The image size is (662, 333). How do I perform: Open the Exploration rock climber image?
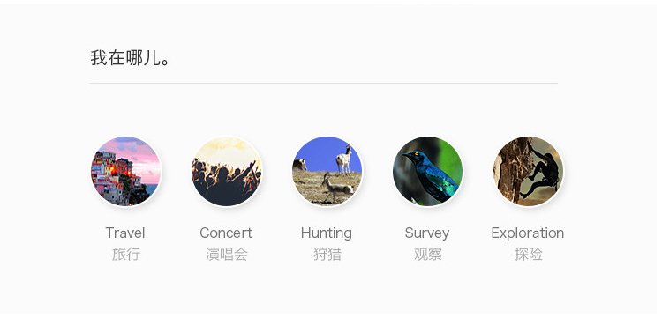[x=528, y=171]
